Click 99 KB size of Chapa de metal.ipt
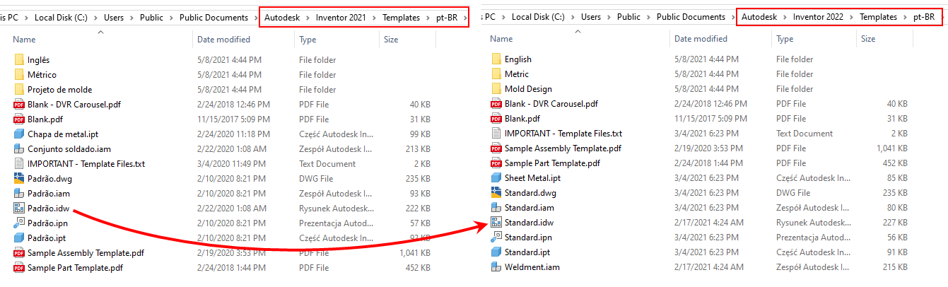This screenshot has height=287, width=948. coord(419,134)
